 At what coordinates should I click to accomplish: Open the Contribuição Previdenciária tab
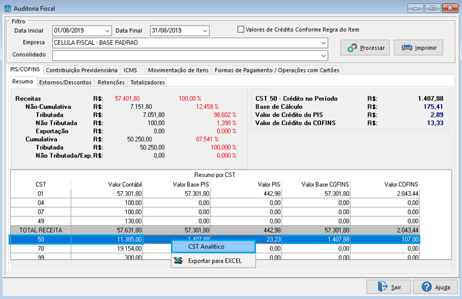click(82, 70)
